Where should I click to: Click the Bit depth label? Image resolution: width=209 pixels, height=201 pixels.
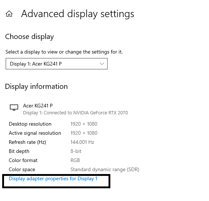19,151
